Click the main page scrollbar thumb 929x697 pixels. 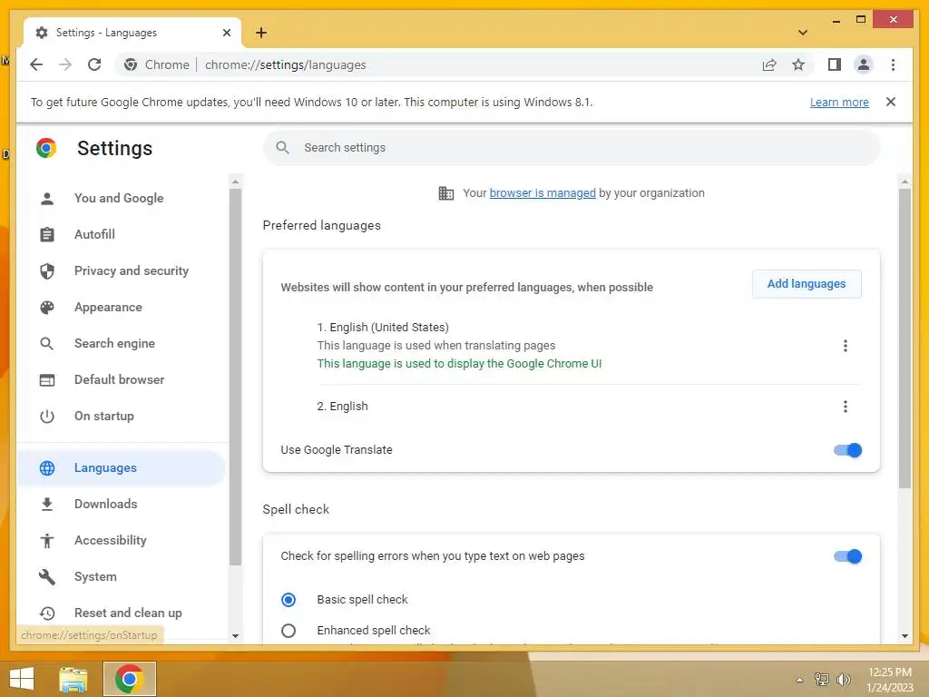pos(905,338)
